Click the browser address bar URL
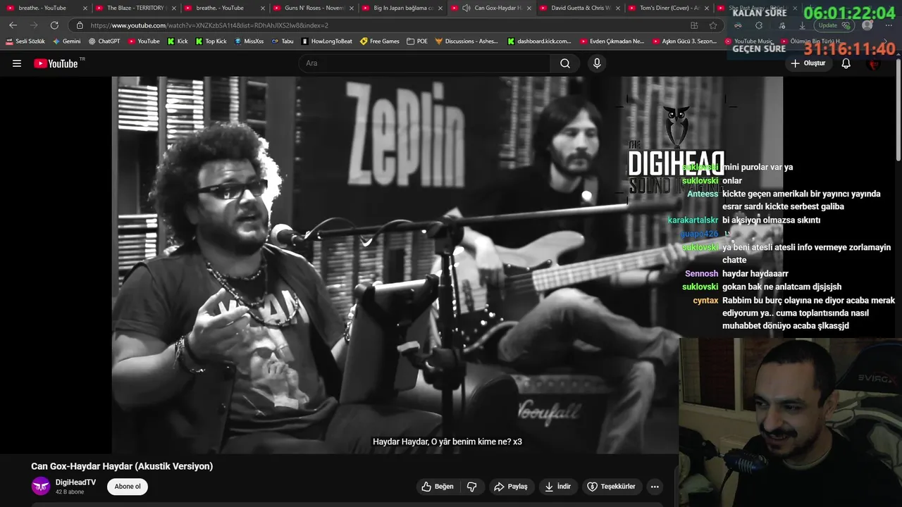Viewport: 902px width, 507px height. pos(209,25)
